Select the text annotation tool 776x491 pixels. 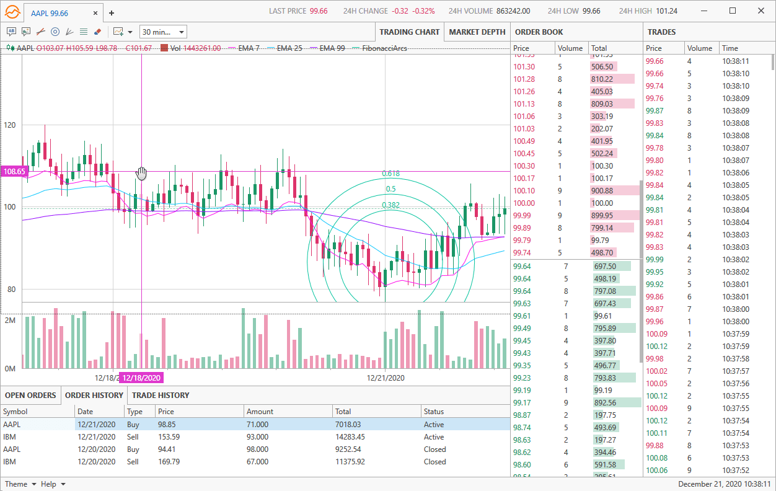point(11,32)
